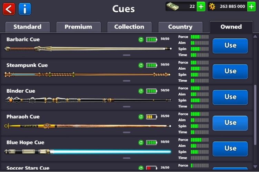Recharge the Soccer Stars Cue
Viewport: 259px width, 172px height.
click(141, 168)
